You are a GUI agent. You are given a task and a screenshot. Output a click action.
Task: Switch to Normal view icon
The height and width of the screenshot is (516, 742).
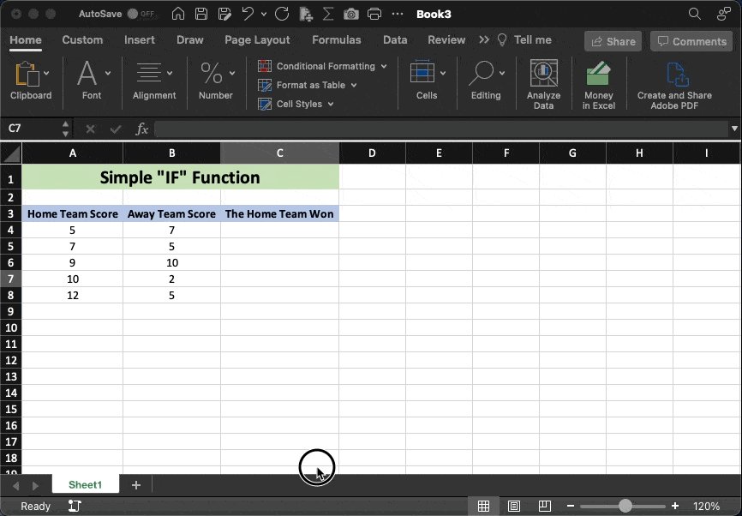pyautogui.click(x=483, y=506)
